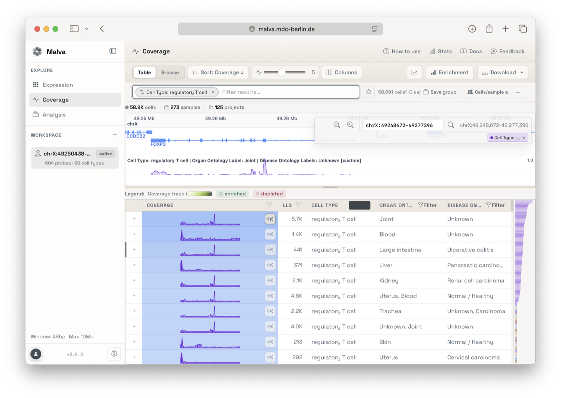Open Disease Ontology column Filter
The image size is (561, 398).
[495, 205]
